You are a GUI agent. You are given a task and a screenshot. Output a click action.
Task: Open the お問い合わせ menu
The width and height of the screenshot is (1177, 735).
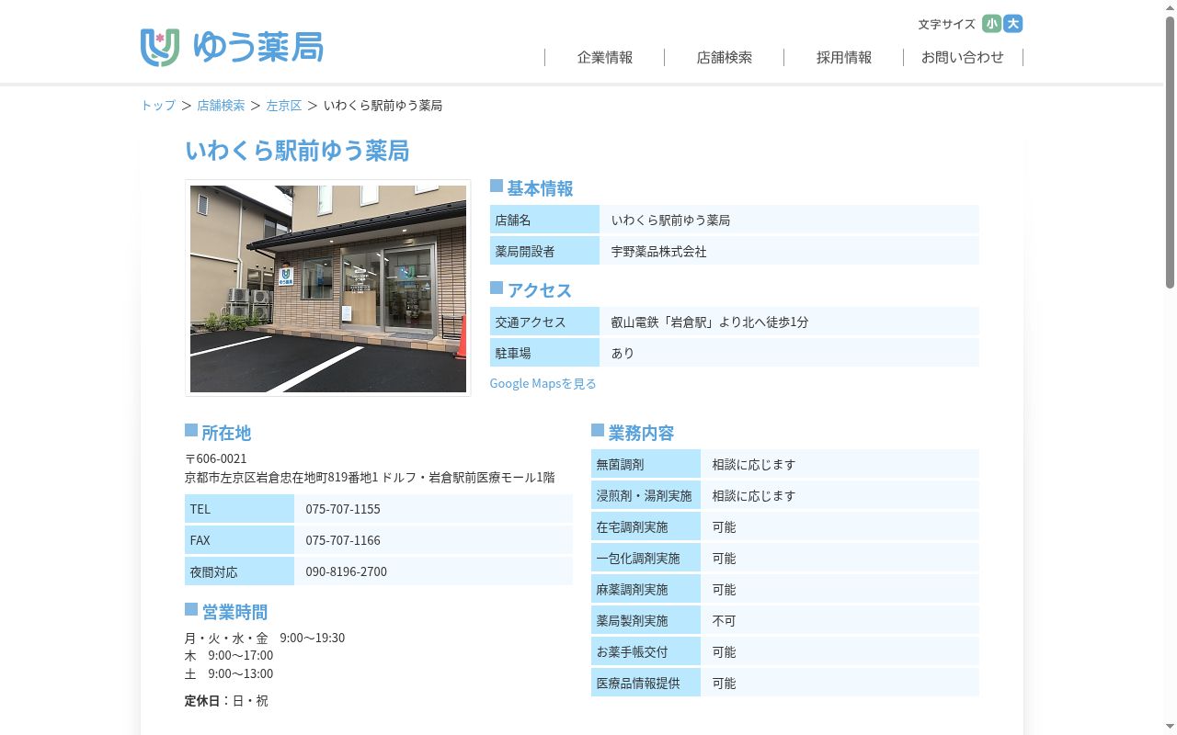point(963,57)
